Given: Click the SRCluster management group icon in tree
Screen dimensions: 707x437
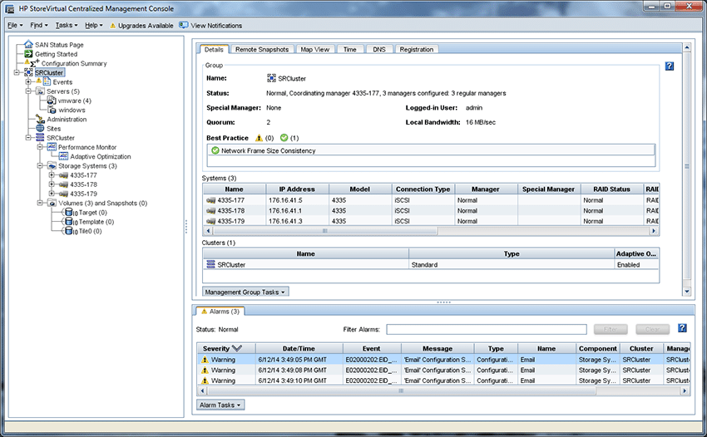Looking at the screenshot, I should (28, 72).
